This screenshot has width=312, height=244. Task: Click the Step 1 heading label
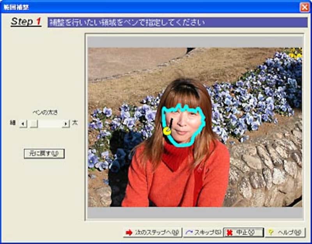[26, 22]
